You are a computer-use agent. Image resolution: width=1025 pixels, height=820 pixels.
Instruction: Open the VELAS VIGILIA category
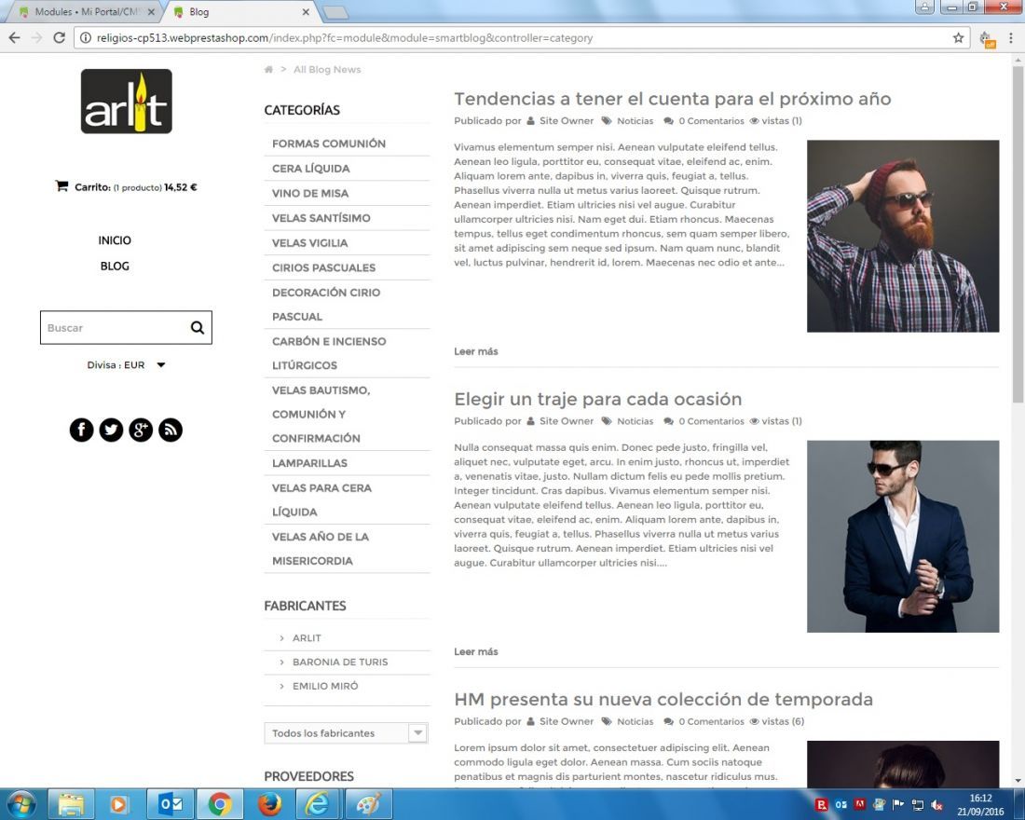(310, 242)
